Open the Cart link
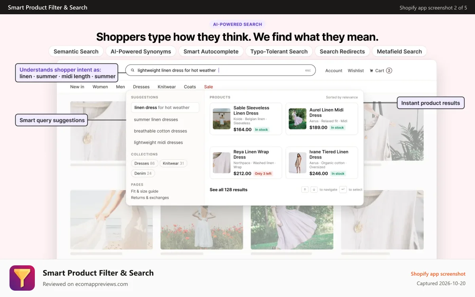The image size is (475, 297). pos(380,70)
